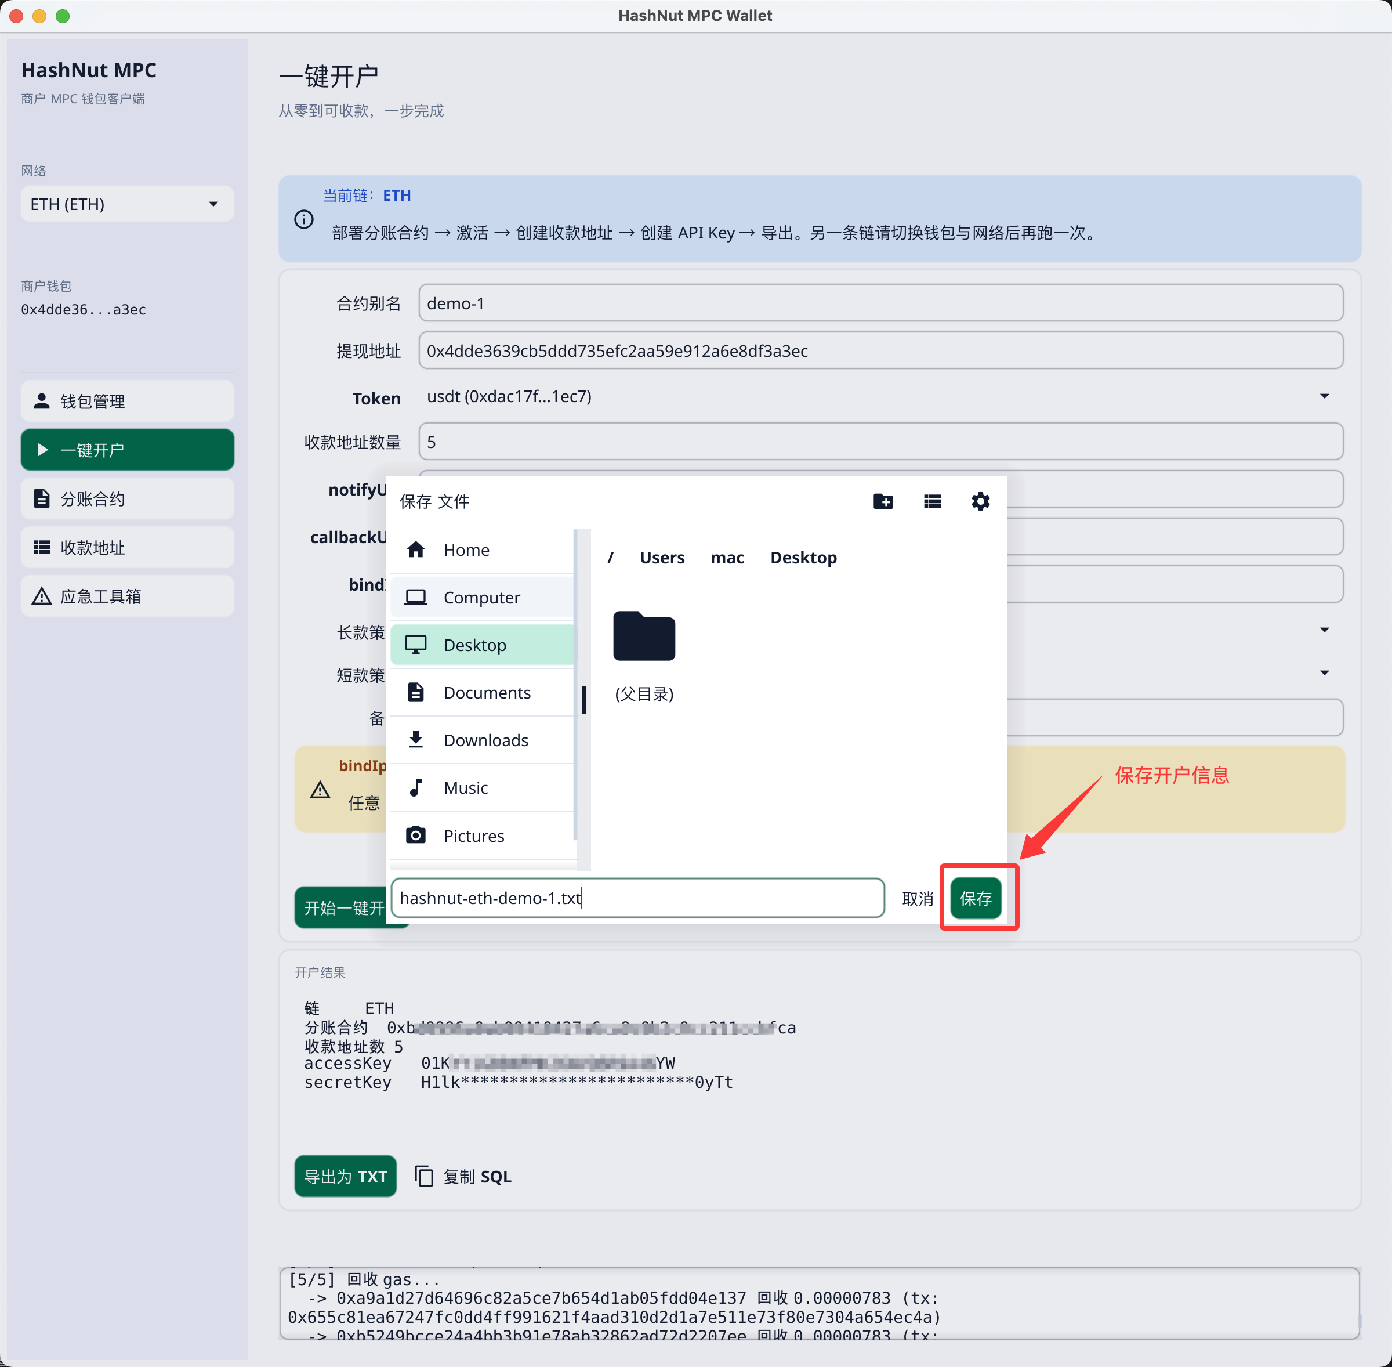The image size is (1392, 1367).
Task: Click the Downloads arrow icon
Action: point(415,740)
